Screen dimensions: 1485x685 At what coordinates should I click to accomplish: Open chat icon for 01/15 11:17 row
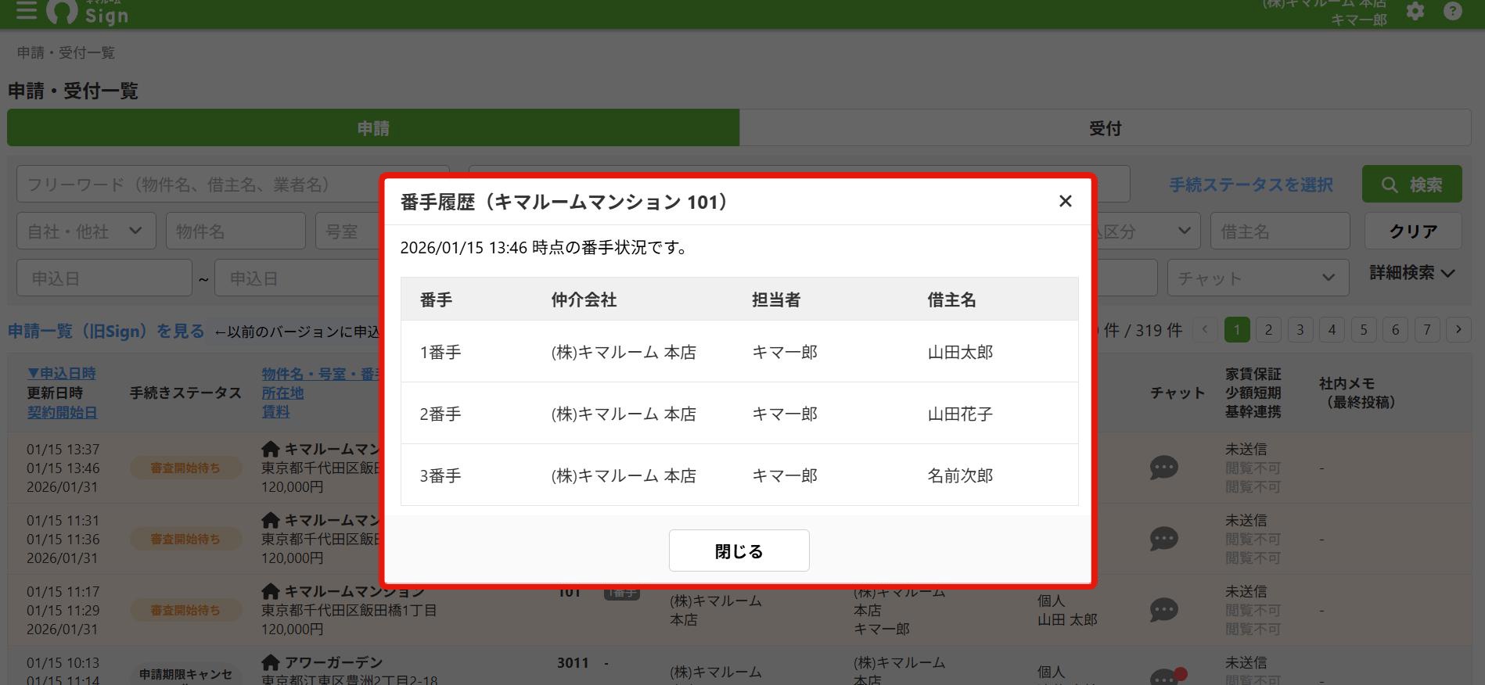pyautogui.click(x=1163, y=610)
